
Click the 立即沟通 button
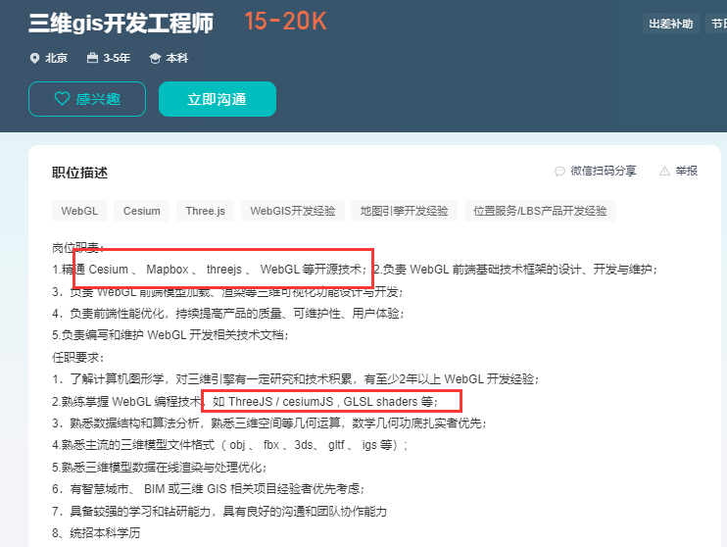[x=218, y=99]
